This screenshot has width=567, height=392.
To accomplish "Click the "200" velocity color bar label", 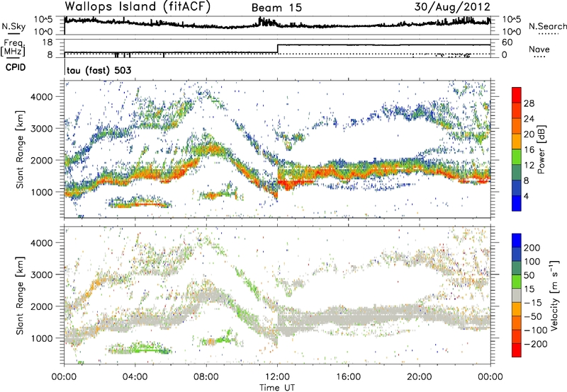I will pyautogui.click(x=532, y=248).
